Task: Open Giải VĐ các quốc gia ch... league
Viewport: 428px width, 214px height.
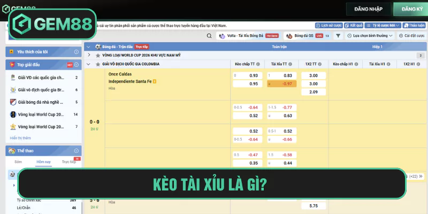Action: coord(44,78)
